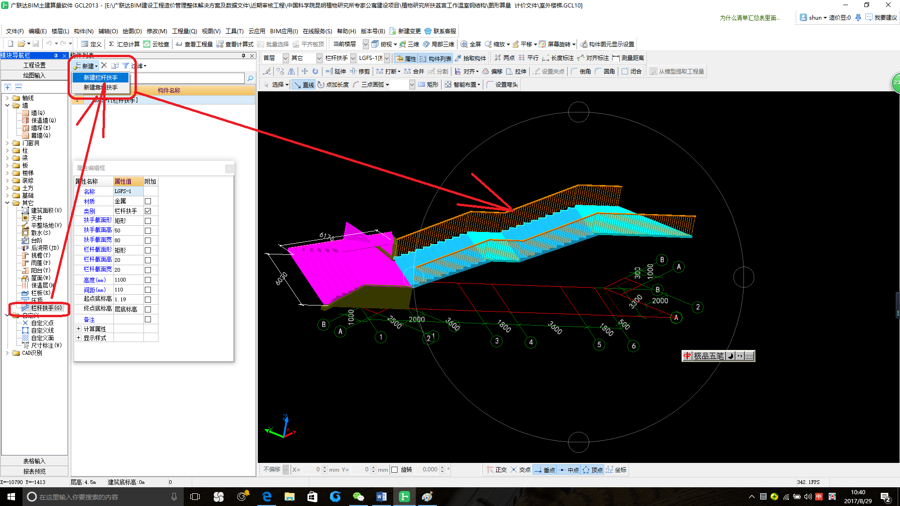
Task: Toggle the 间距(mm) additional checkbox
Action: [148, 290]
